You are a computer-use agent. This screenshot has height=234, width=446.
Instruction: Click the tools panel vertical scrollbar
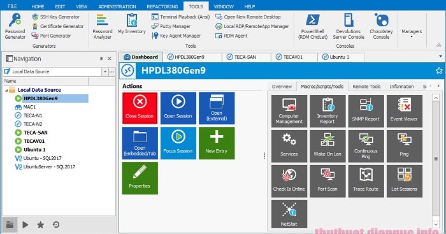coord(436,158)
